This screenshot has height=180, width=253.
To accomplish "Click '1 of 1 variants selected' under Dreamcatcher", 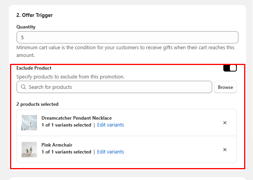I will pyautogui.click(x=66, y=125).
